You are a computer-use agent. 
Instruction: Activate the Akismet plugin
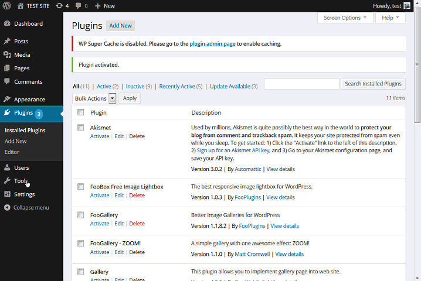100,136
